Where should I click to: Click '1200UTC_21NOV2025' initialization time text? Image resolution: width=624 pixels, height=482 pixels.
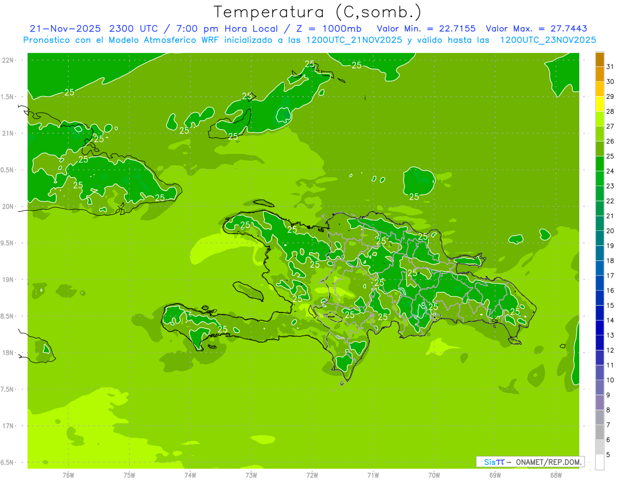(354, 40)
